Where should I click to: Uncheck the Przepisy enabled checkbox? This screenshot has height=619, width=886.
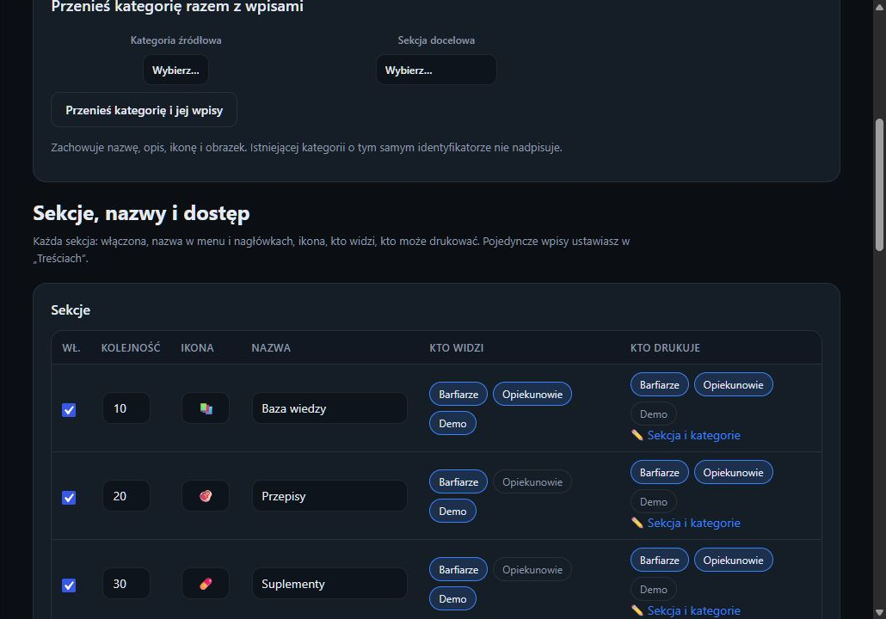(x=69, y=498)
